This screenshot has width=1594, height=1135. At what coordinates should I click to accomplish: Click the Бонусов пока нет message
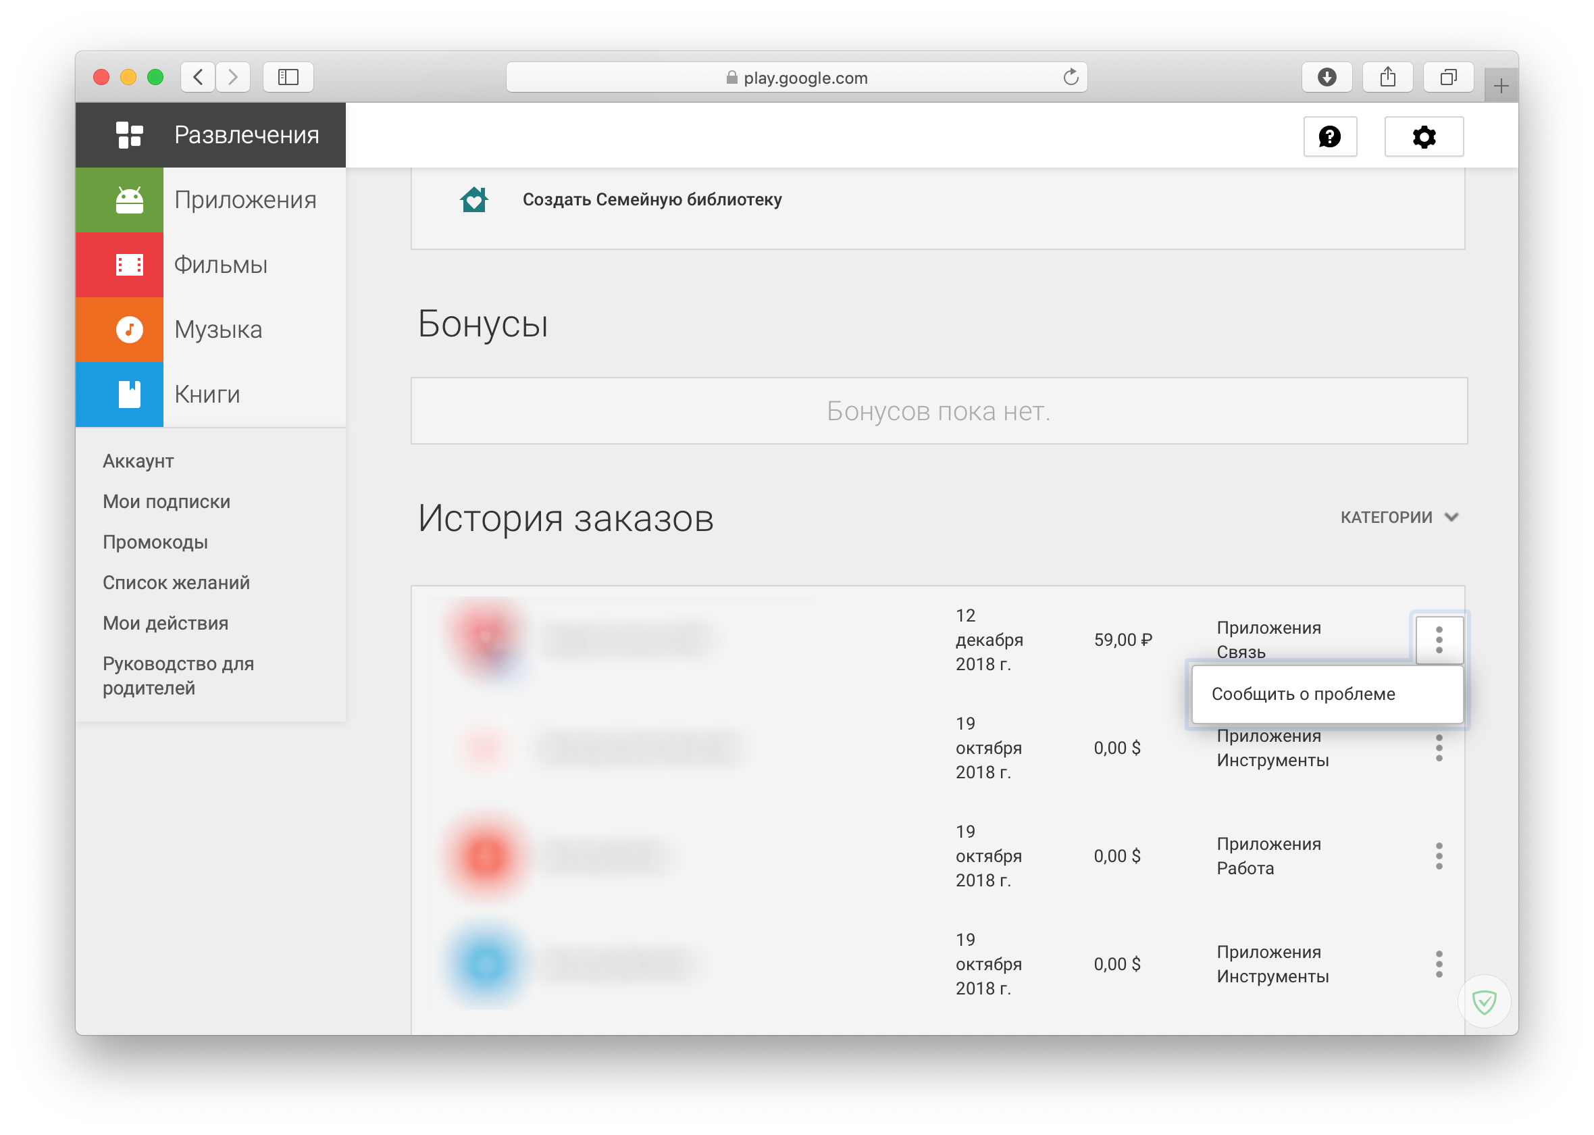pyautogui.click(x=939, y=411)
